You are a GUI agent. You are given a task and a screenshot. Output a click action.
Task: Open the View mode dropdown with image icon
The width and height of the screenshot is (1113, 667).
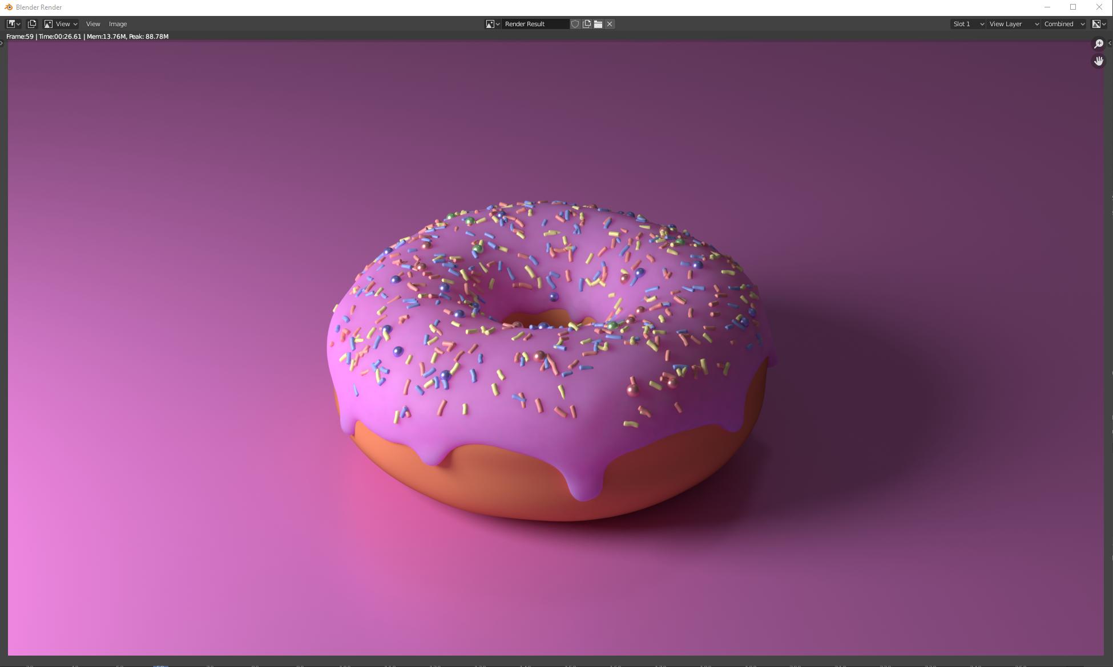(61, 24)
